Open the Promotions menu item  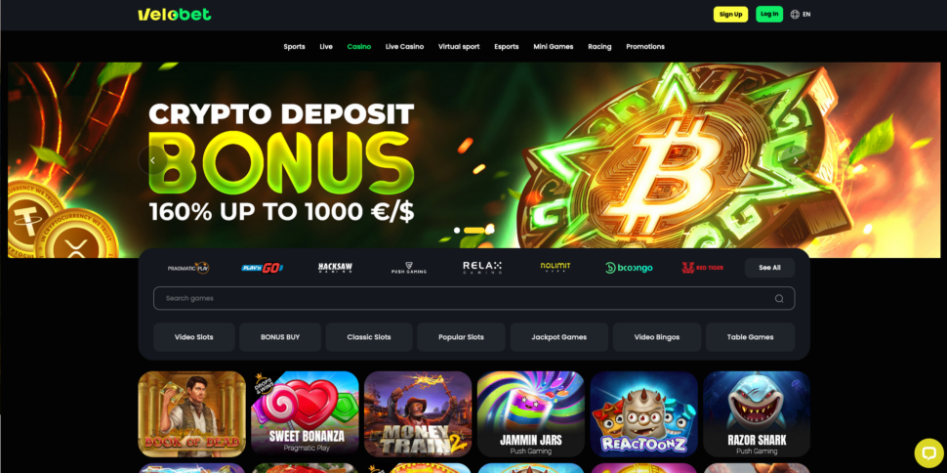(645, 47)
